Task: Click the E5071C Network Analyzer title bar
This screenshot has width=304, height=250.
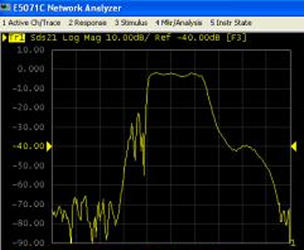Action: (x=152, y=8)
